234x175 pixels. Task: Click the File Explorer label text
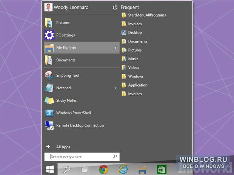click(66, 48)
